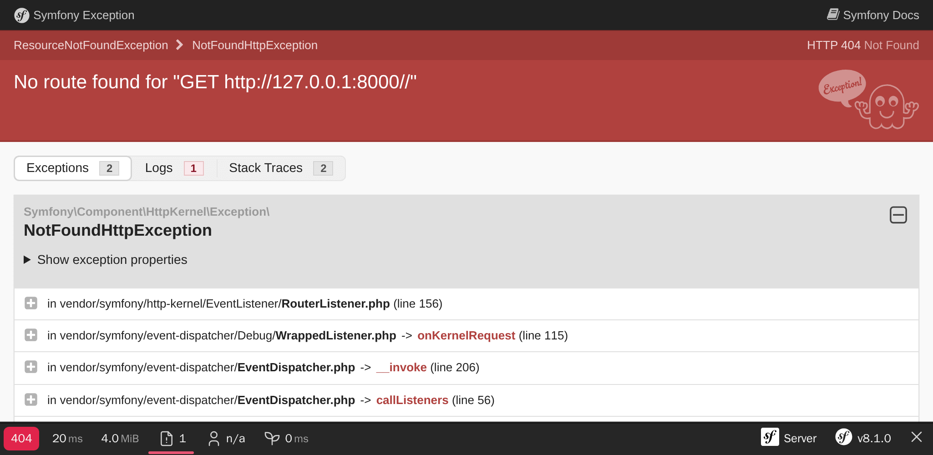Click the WrappedListener.php file name
Viewport: 933px width, 455px height.
[336, 335]
